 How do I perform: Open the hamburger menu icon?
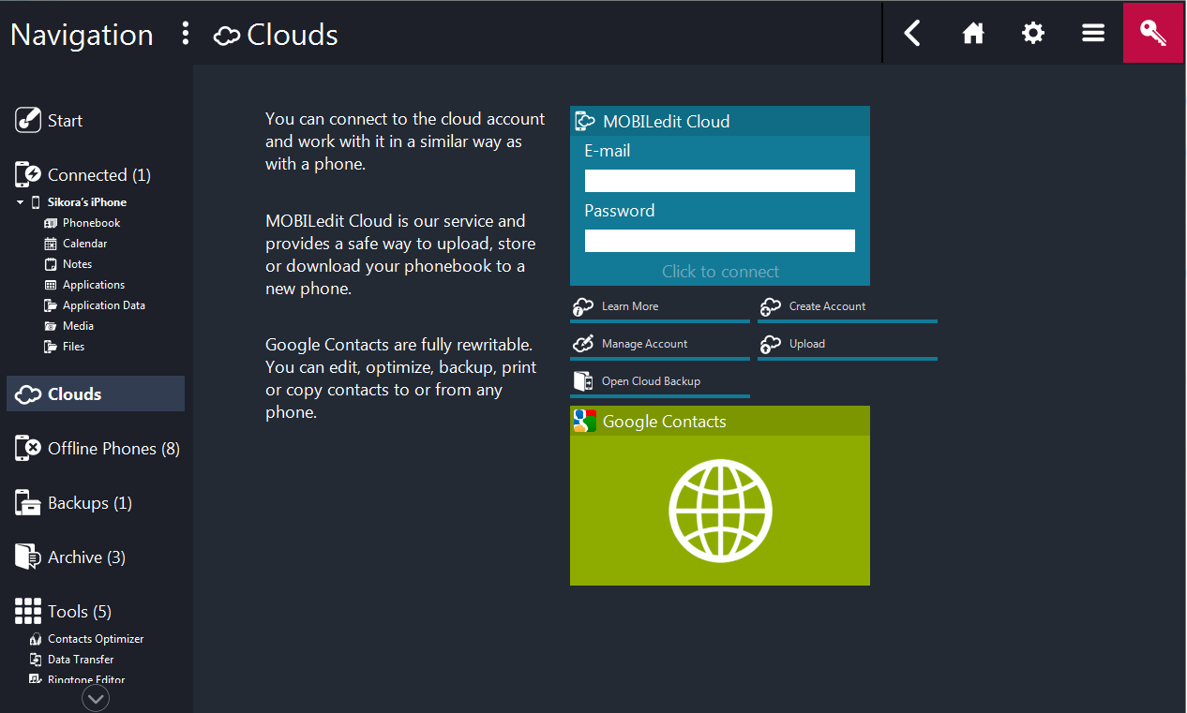1093,34
